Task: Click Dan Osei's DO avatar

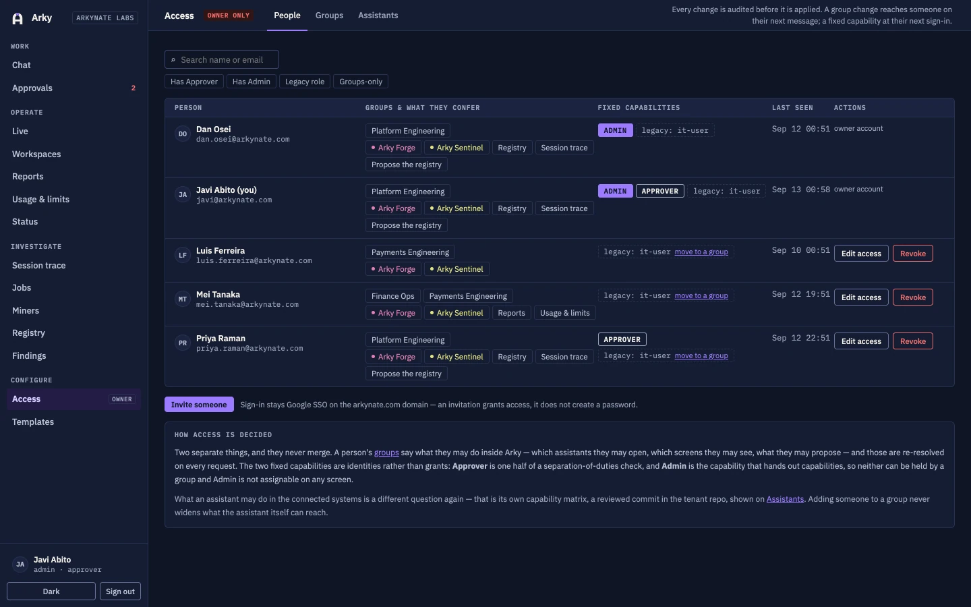Action: [182, 134]
